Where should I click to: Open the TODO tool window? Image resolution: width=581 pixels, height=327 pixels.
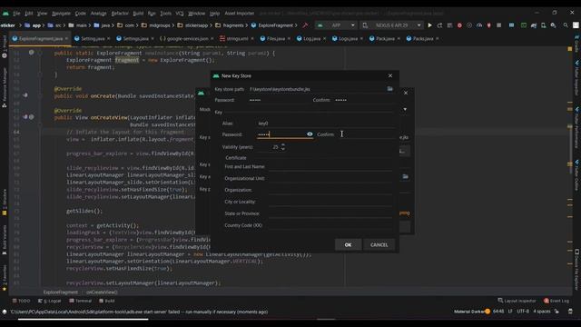point(22,301)
